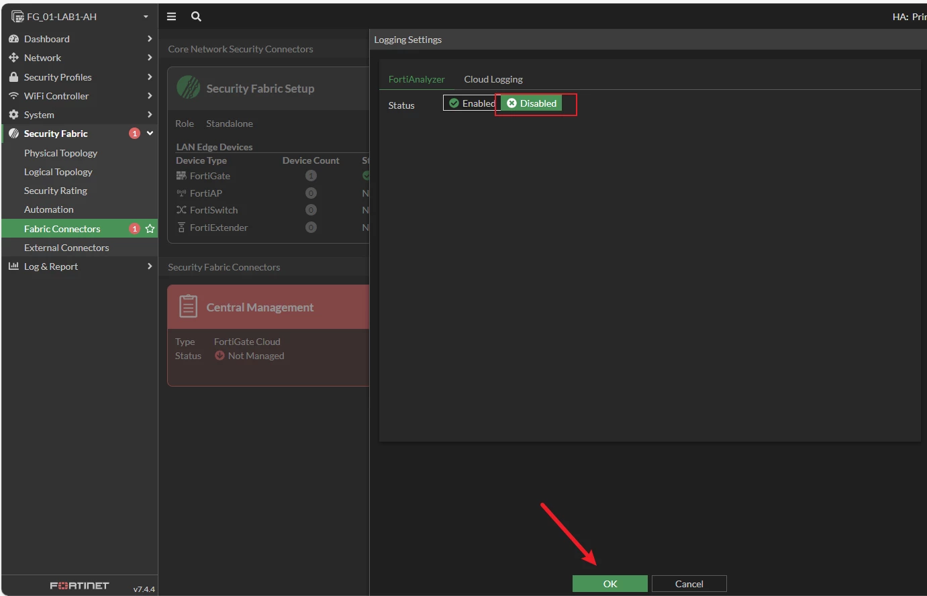Click the FortiGate device icon beside hostname
Image resolution: width=927 pixels, height=596 pixels.
17,16
